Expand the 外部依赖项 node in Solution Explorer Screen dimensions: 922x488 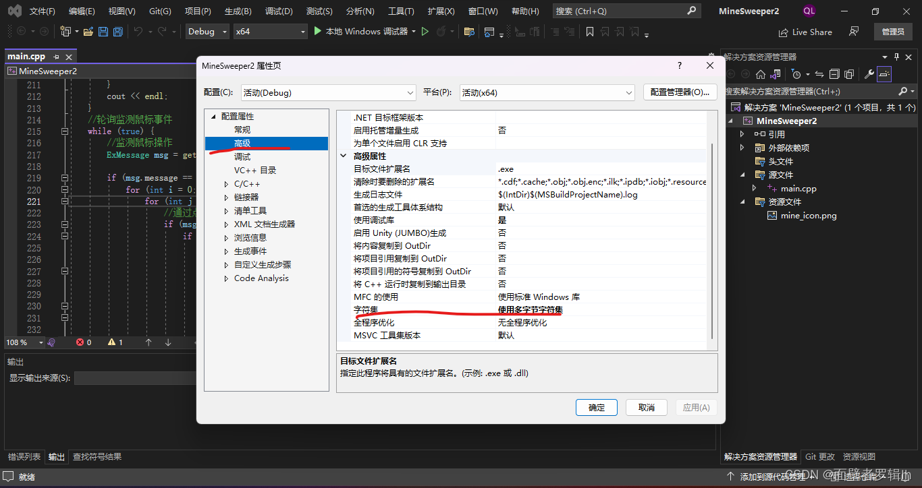pos(742,148)
